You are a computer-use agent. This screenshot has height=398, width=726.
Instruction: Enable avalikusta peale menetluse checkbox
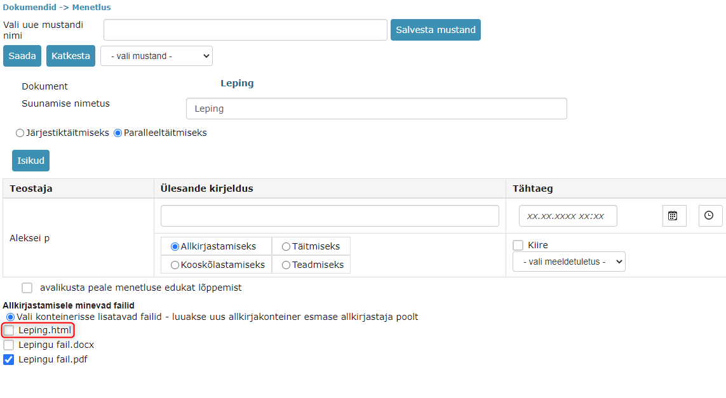point(27,288)
